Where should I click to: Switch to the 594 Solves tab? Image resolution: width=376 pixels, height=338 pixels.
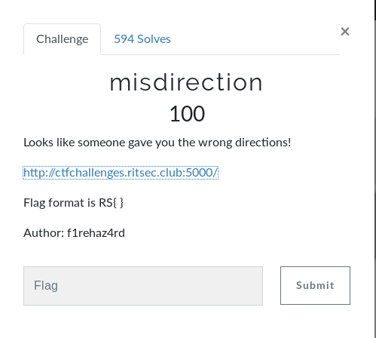point(142,39)
